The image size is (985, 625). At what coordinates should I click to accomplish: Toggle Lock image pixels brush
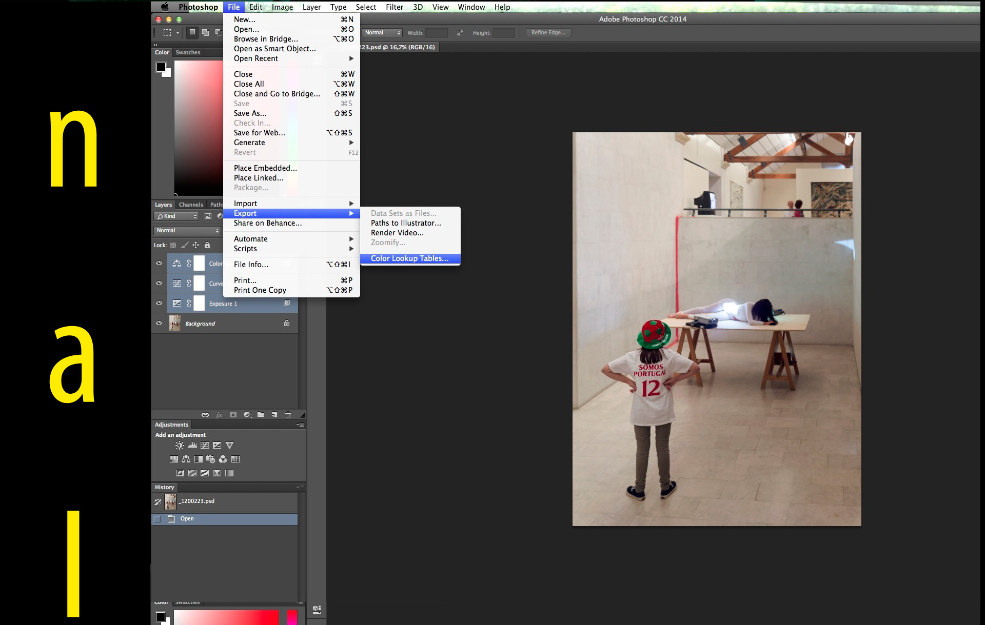(x=185, y=246)
